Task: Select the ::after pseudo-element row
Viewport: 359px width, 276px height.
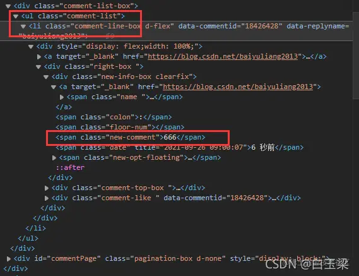Action: point(70,167)
